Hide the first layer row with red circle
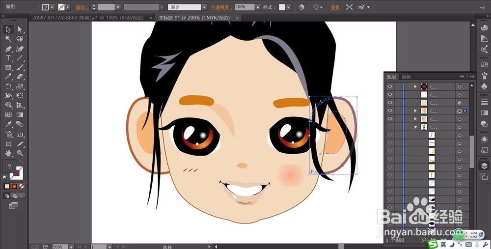Screen dimensions: 491x249 click(390, 86)
